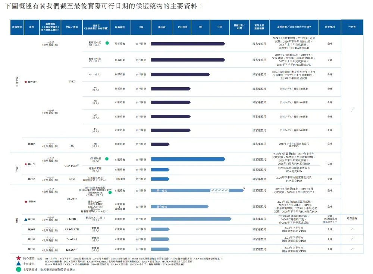Select the IND批准 column header
The image size is (373, 274).
(x=182, y=27)
